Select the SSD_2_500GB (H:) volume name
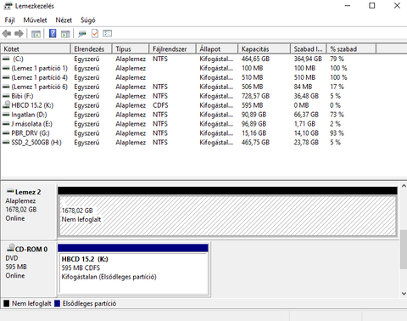 36,143
